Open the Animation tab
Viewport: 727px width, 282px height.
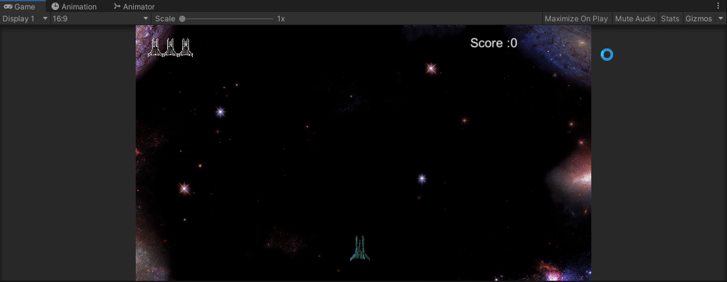(x=74, y=6)
